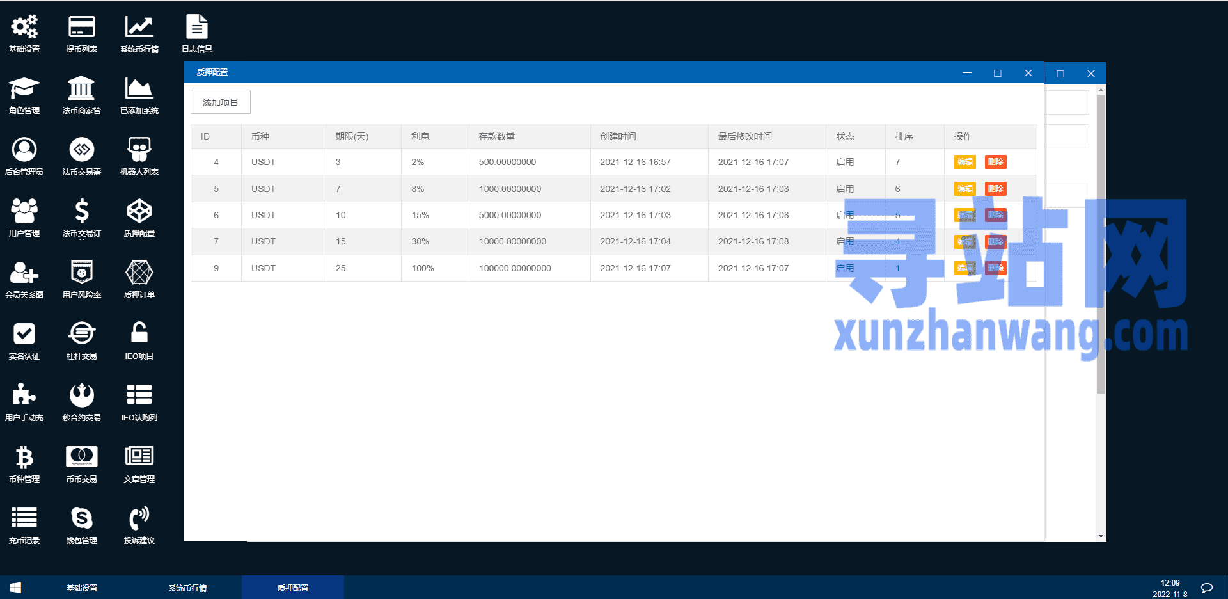Open the IEO项目 unlock icon

139,335
